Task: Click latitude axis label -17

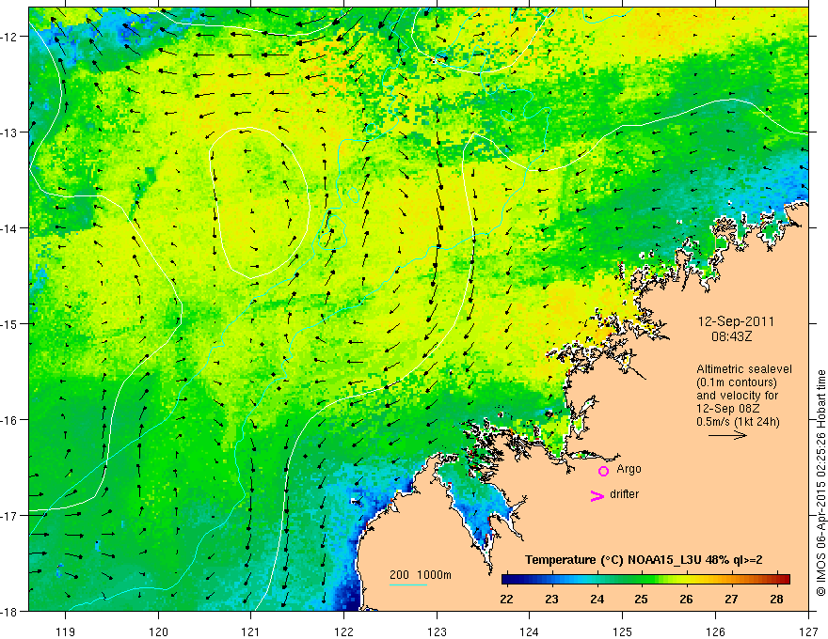Action: pos(9,516)
